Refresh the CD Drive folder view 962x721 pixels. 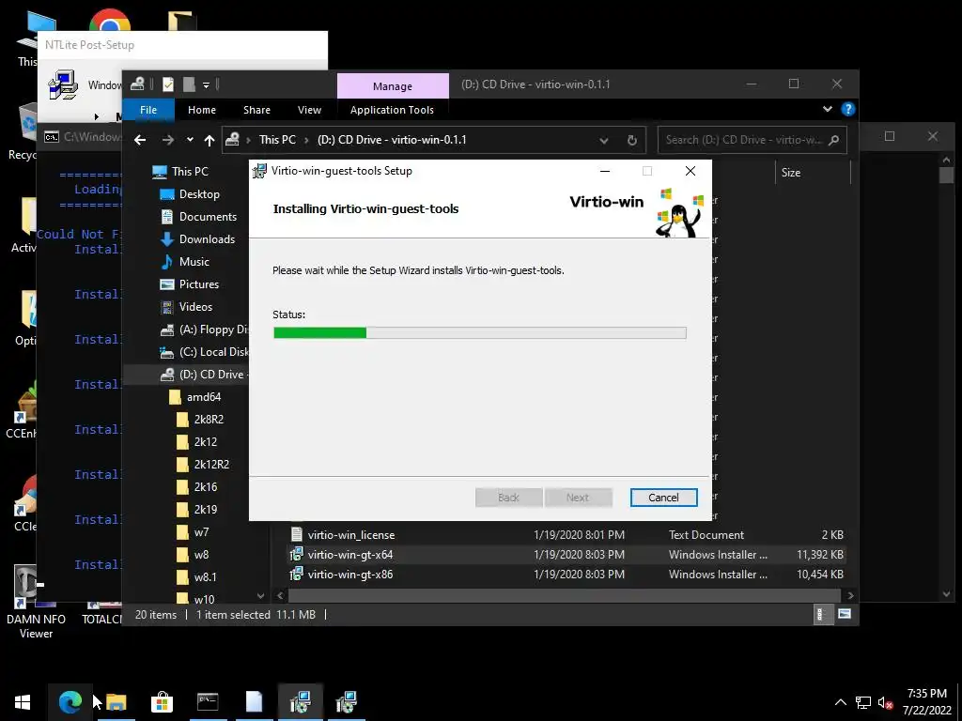pos(632,141)
